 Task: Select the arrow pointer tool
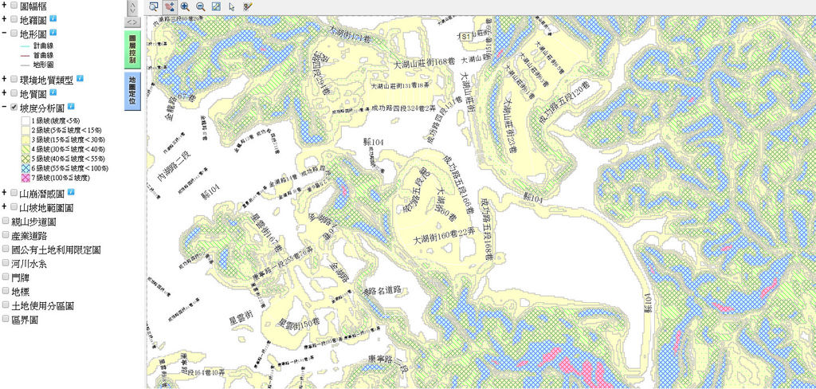232,6
